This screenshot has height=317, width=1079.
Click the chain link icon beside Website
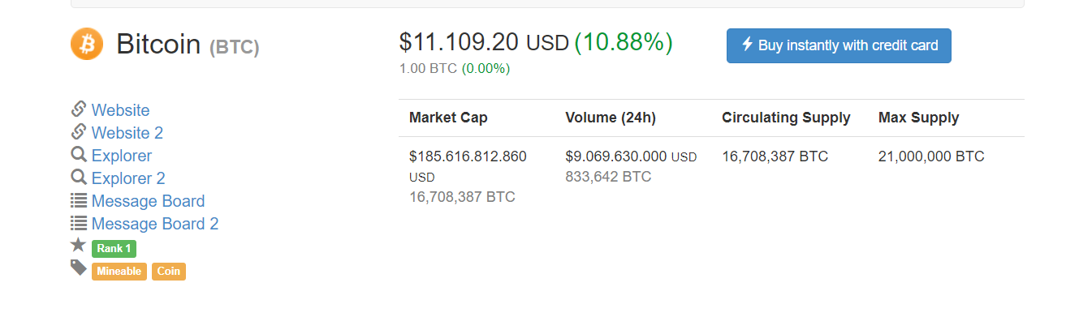(79, 109)
